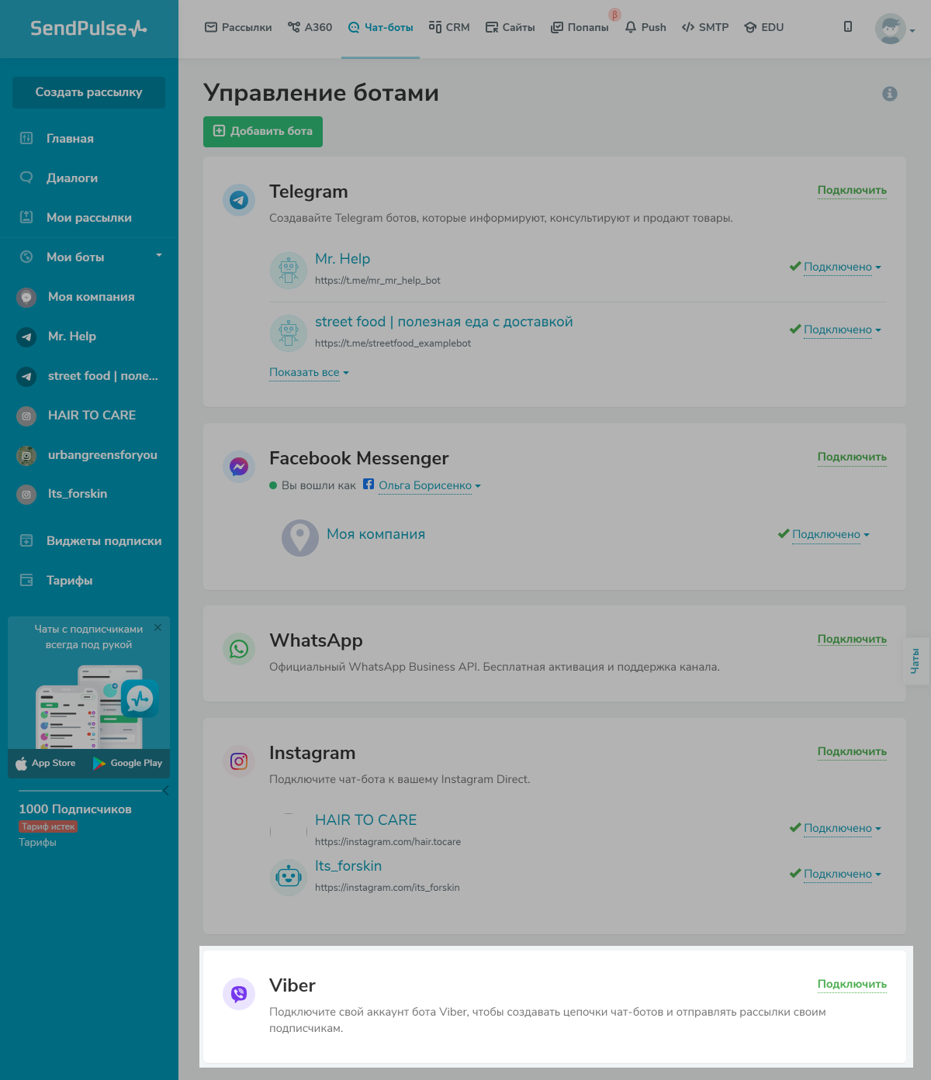Click the Добавить бота button
This screenshot has width=931, height=1080.
[x=263, y=132]
